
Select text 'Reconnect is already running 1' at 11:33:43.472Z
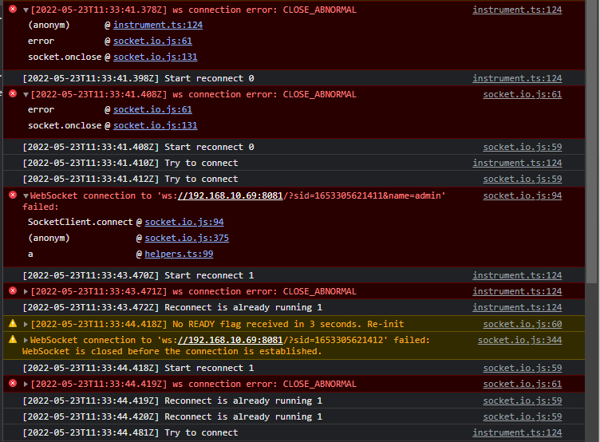243,308
